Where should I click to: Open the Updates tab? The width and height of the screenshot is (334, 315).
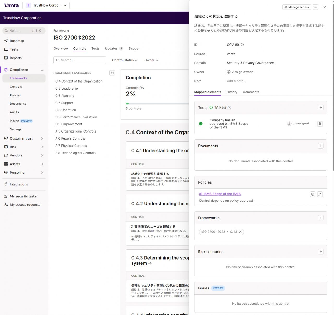click(114, 49)
